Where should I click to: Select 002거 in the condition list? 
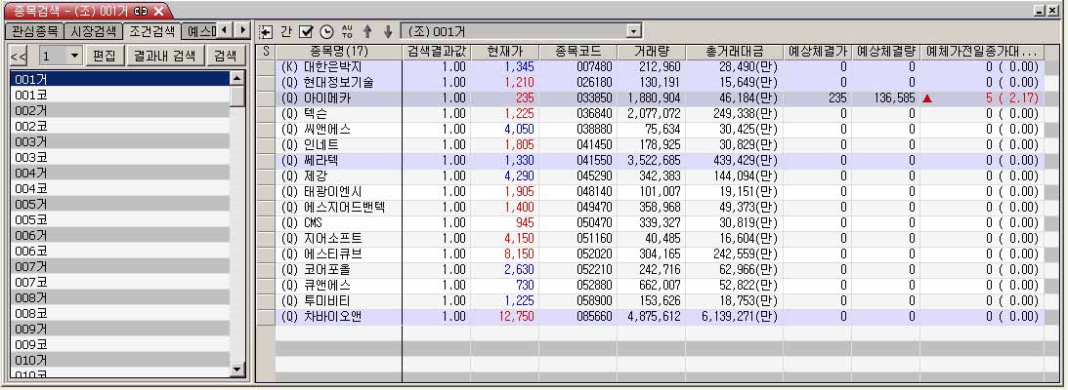click(120, 110)
